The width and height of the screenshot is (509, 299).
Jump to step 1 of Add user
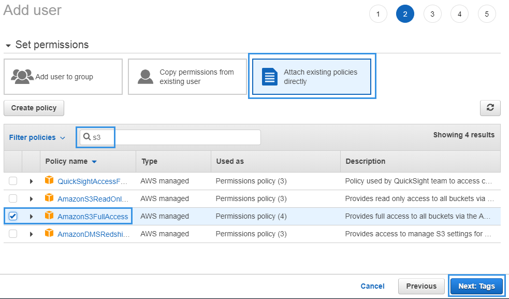(x=378, y=14)
